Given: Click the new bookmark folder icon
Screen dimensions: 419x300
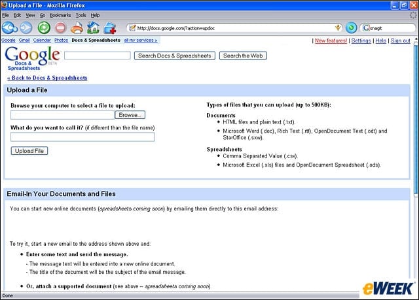Looking at the screenshot, I should point(110,27).
